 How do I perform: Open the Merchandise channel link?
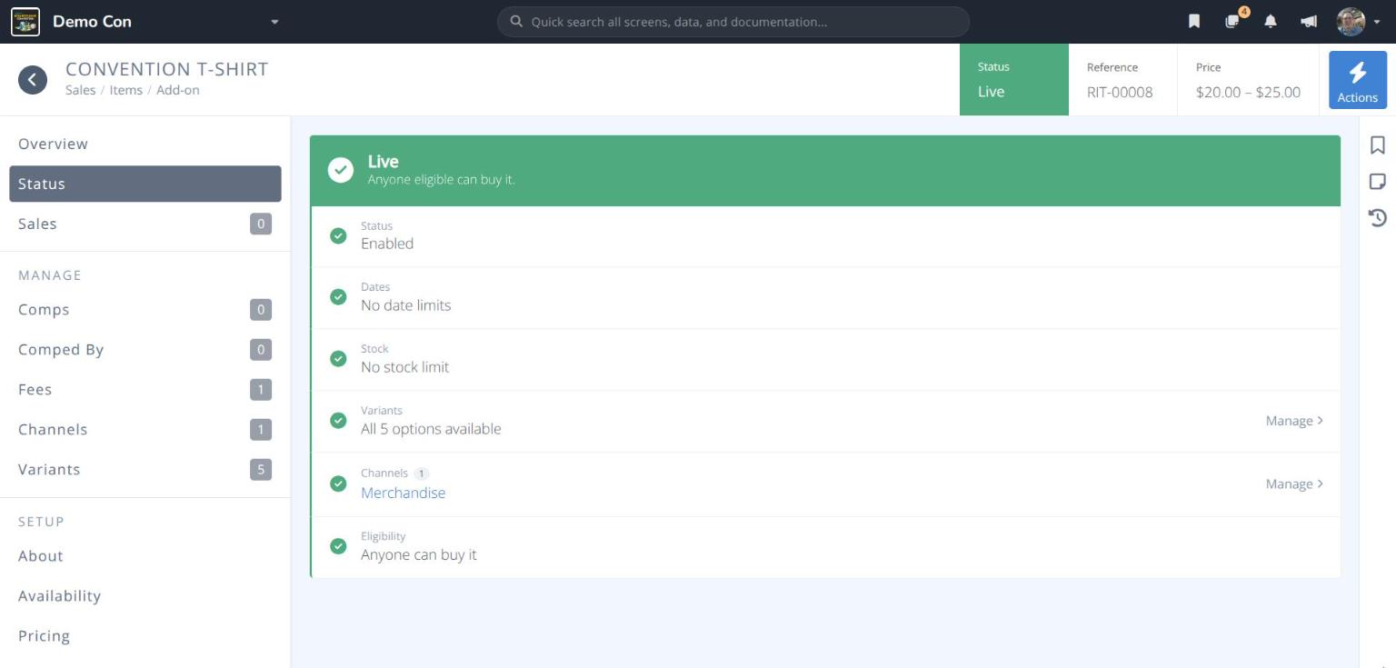click(404, 493)
